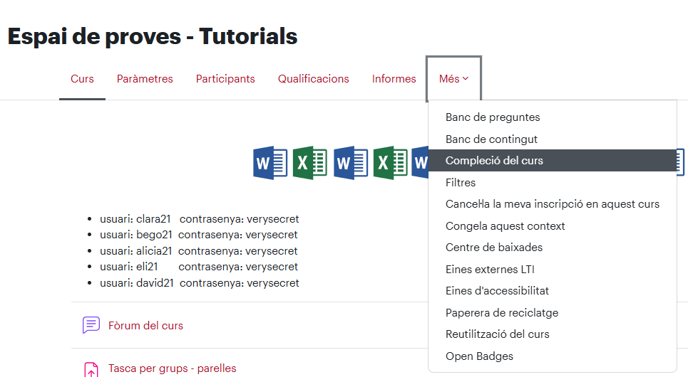Image resolution: width=688 pixels, height=377 pixels.
Task: Collapse the Més dropdown menu
Action: [x=453, y=79]
